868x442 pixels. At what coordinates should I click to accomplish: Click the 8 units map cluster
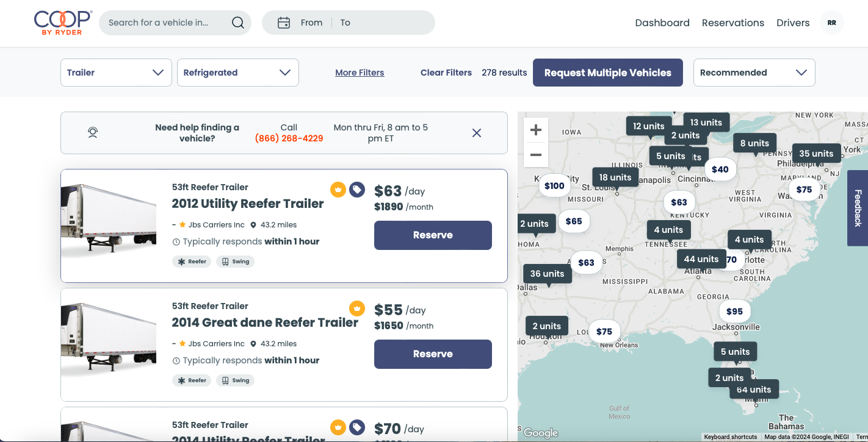754,143
